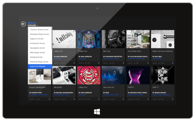
Task: Select Branding Served option
Action: click(36, 57)
